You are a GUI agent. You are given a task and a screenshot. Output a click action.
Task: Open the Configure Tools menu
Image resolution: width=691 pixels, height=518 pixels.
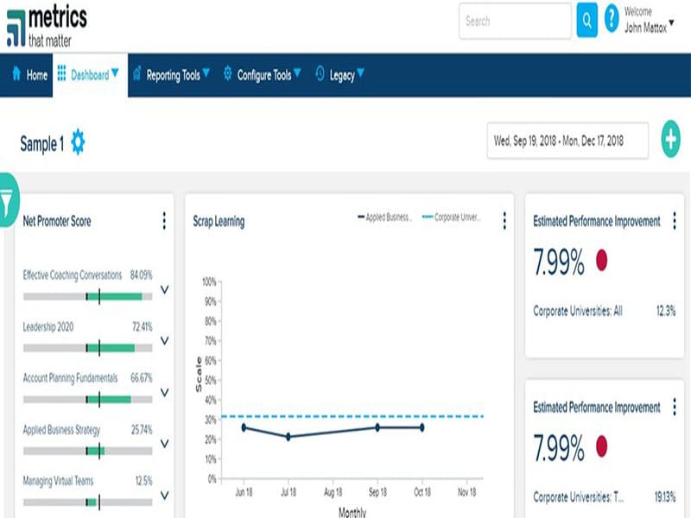coord(265,74)
